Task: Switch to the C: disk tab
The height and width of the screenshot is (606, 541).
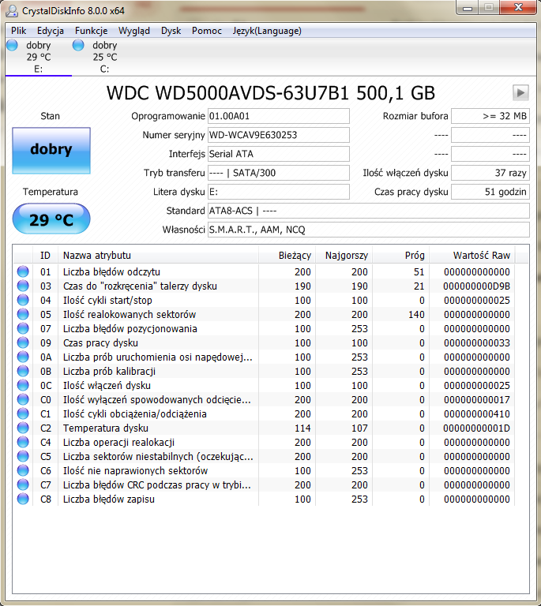Action: pyautogui.click(x=104, y=57)
